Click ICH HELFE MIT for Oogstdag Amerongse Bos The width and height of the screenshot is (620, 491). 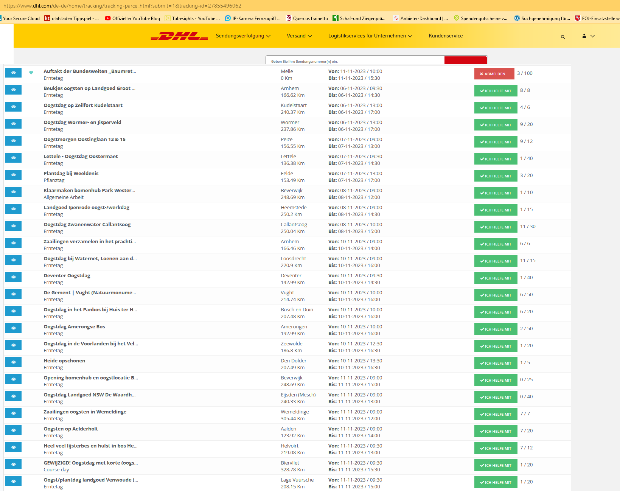pos(496,329)
